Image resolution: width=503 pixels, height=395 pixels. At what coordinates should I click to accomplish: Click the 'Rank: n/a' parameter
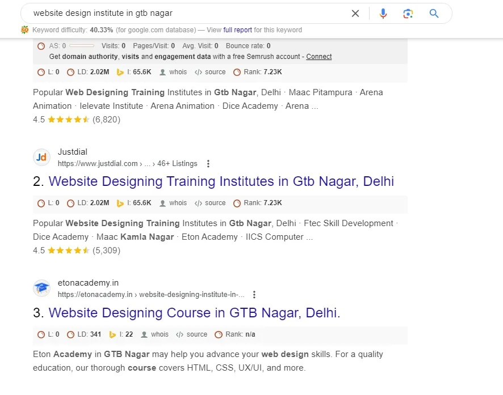coord(235,334)
